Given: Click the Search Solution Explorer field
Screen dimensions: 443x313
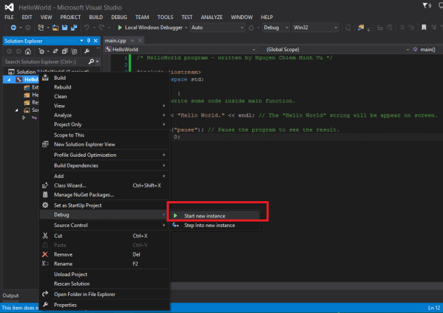Looking at the screenshot, I should click(45, 61).
